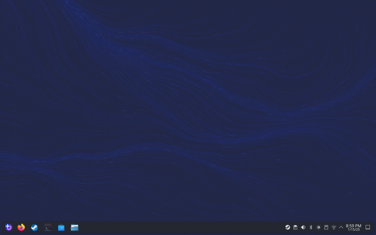
Task: Open the Dolphin file manager
Action: (x=75, y=227)
